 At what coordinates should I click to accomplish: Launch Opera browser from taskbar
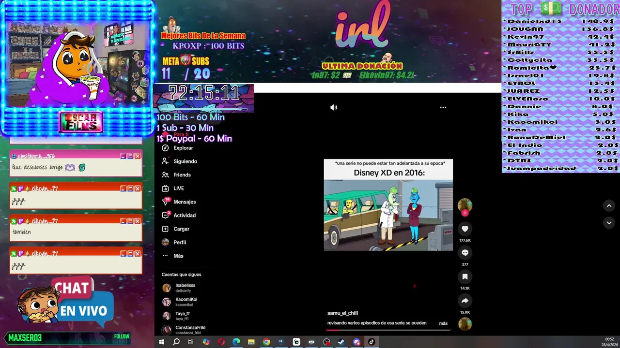coord(221,342)
